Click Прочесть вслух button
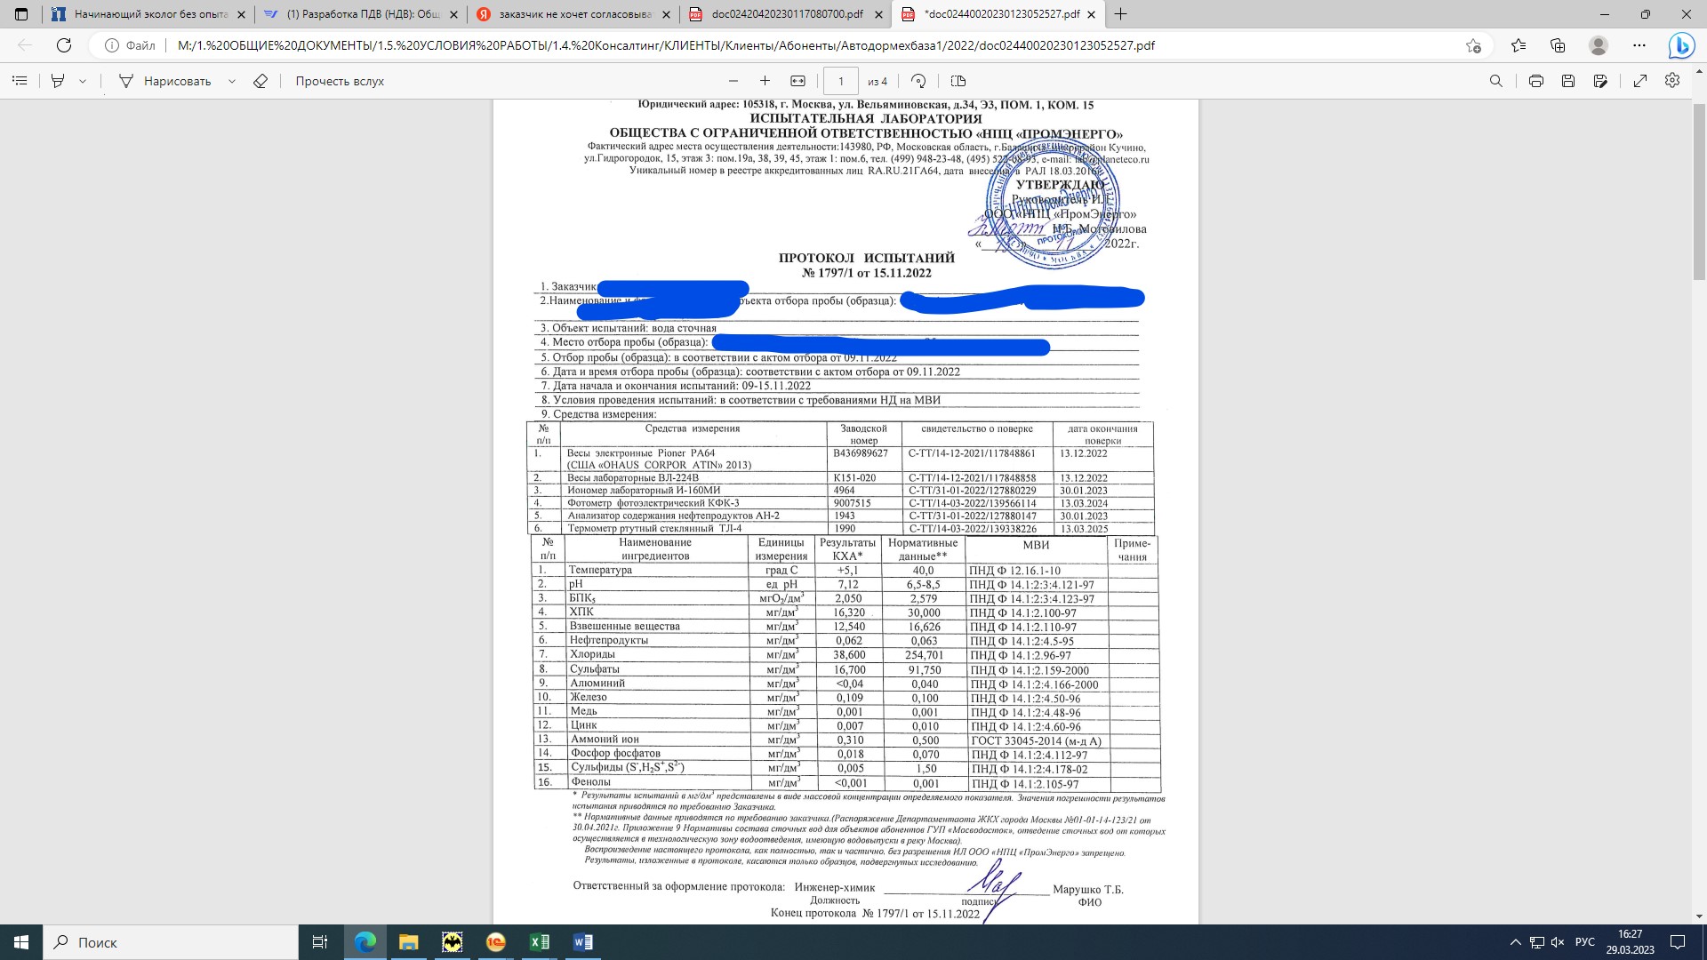 pyautogui.click(x=340, y=81)
